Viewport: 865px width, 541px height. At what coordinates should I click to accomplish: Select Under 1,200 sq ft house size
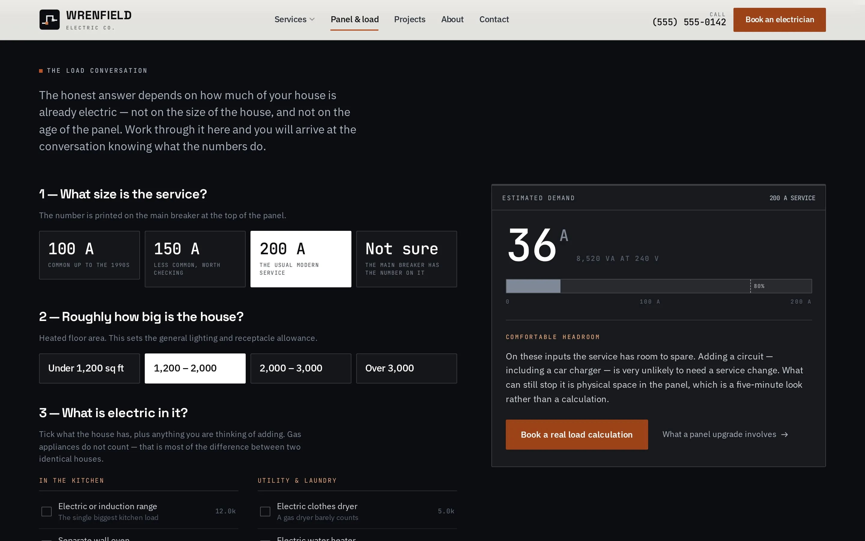pyautogui.click(x=90, y=368)
